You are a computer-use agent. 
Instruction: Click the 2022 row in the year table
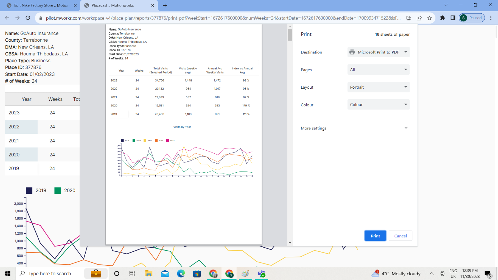[x=42, y=127]
